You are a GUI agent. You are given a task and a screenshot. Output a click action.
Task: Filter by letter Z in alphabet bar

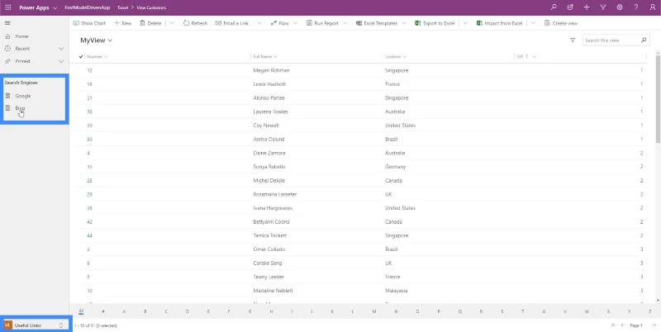coord(650,311)
